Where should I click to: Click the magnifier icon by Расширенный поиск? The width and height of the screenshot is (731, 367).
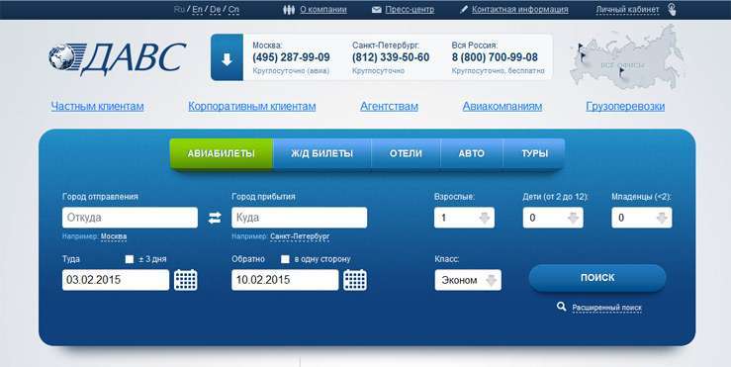[561, 307]
